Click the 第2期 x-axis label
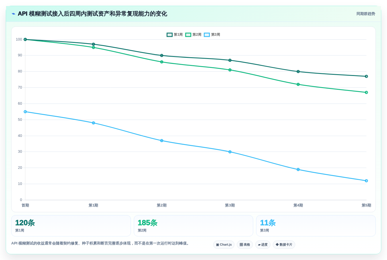 [162, 205]
